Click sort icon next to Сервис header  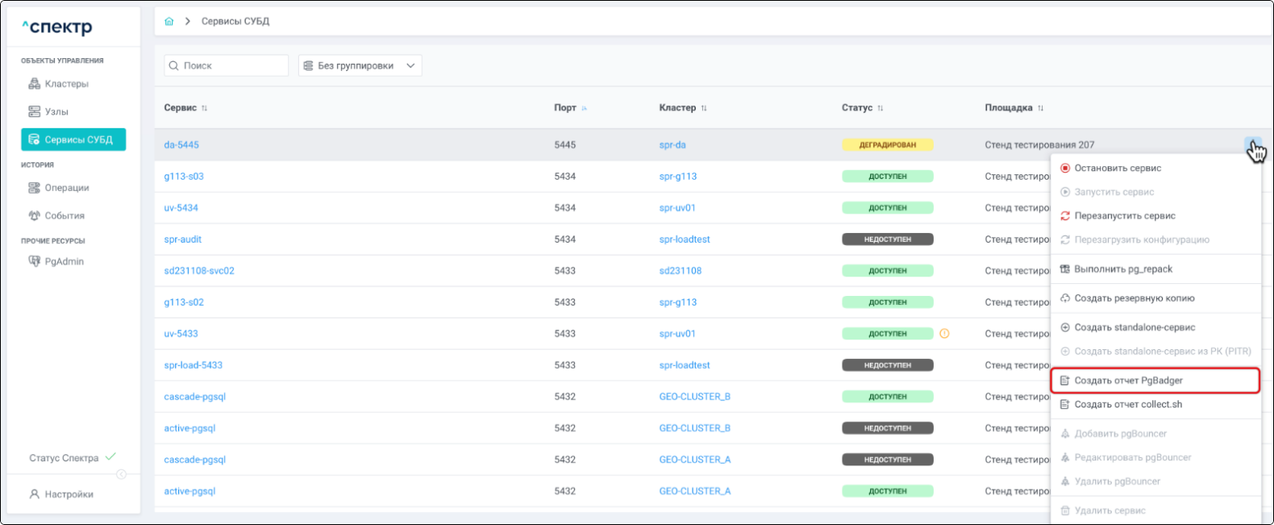tap(204, 108)
